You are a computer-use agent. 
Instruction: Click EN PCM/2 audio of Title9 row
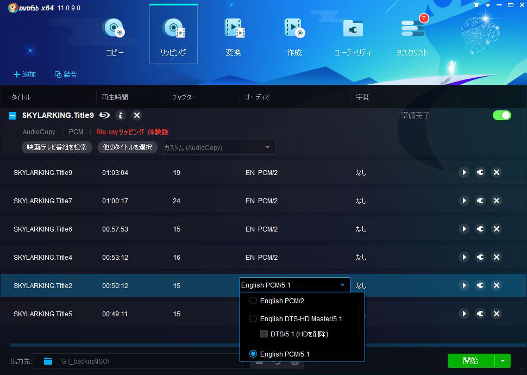coord(261,172)
